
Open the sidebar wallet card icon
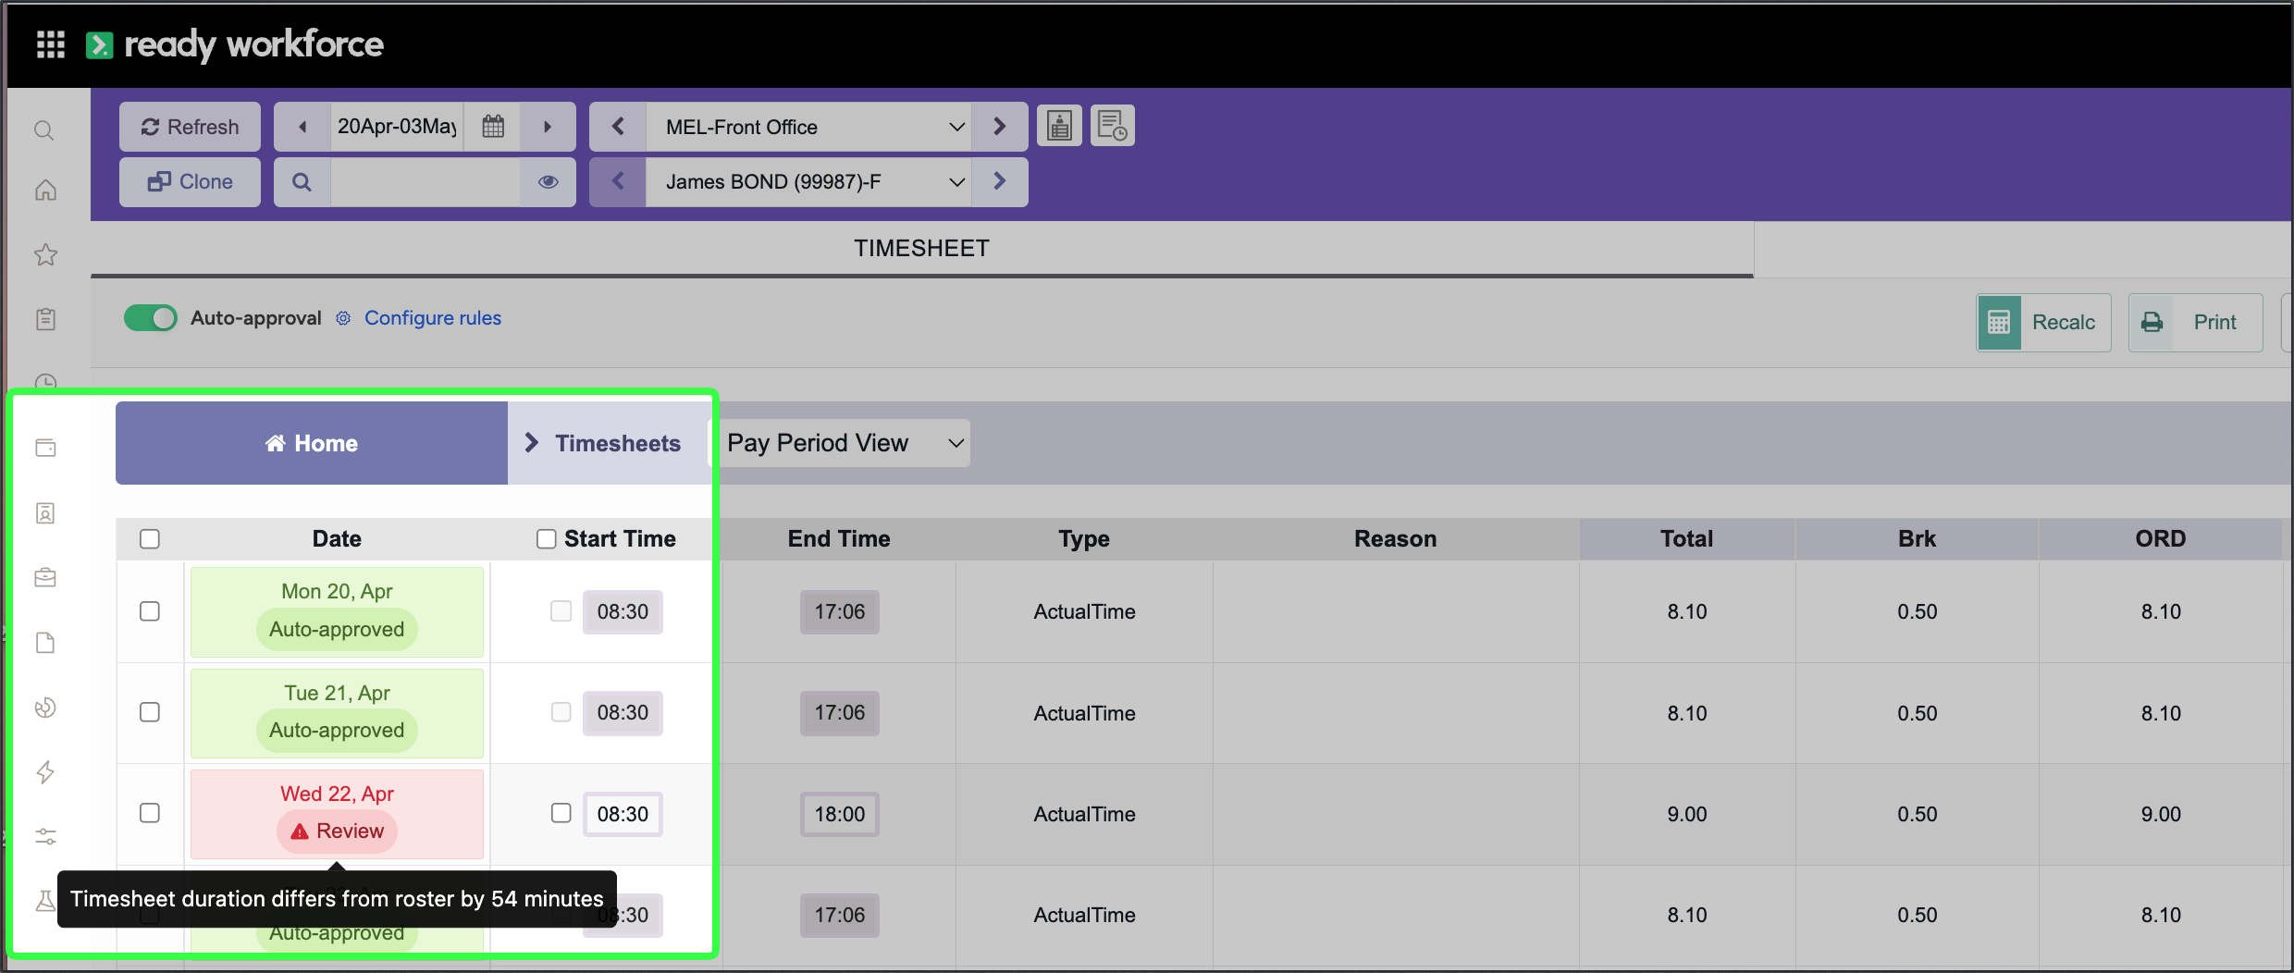[45, 448]
